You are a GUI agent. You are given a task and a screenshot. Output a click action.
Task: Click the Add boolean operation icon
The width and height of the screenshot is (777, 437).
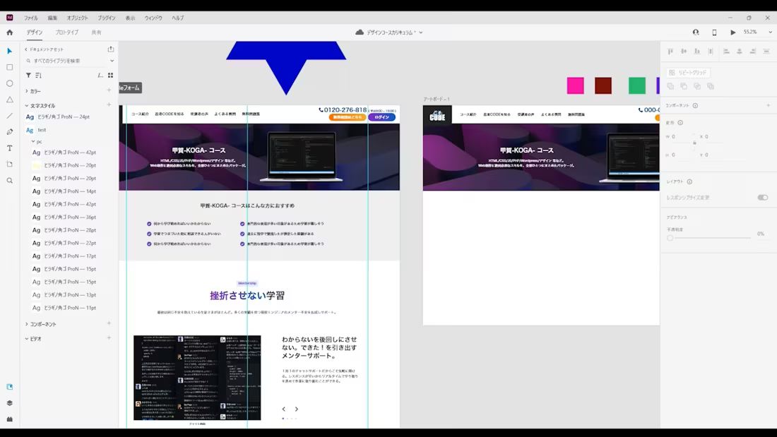tap(670, 86)
